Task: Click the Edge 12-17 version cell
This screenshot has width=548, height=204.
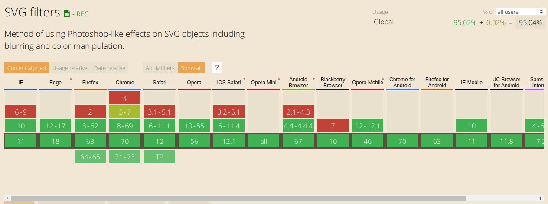Action: (55, 126)
